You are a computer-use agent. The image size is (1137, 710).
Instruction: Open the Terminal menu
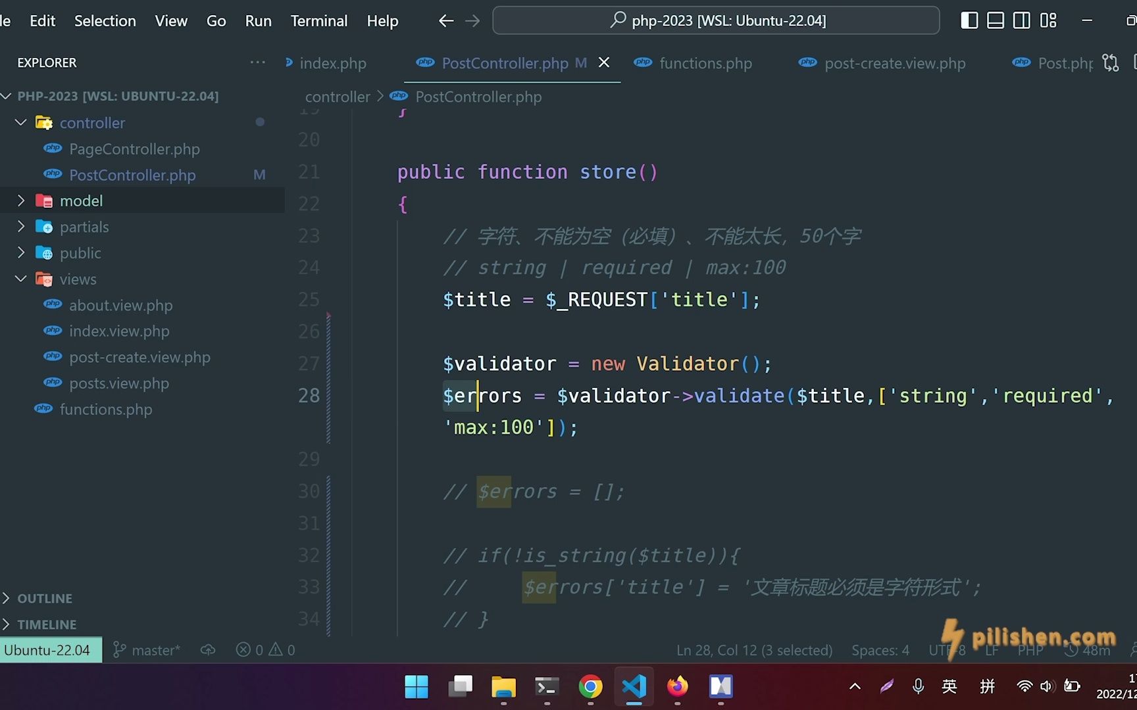[318, 20]
